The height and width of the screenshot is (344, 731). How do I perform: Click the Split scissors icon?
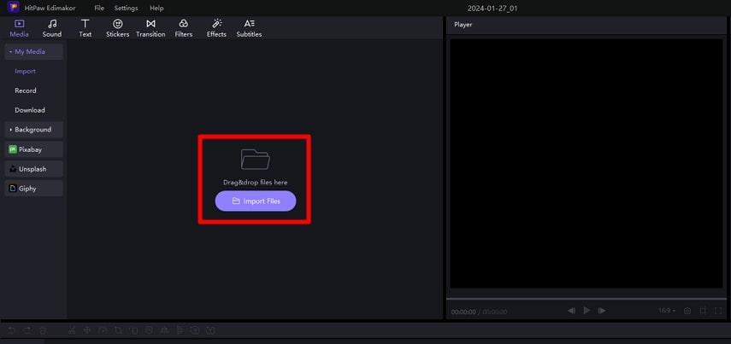pos(72,330)
